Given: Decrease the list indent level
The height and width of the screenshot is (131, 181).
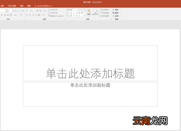Looking at the screenshot, I should click(x=37, y=11).
